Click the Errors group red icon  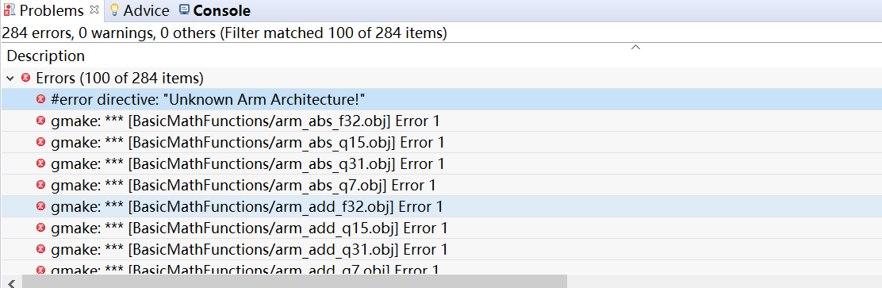25,78
